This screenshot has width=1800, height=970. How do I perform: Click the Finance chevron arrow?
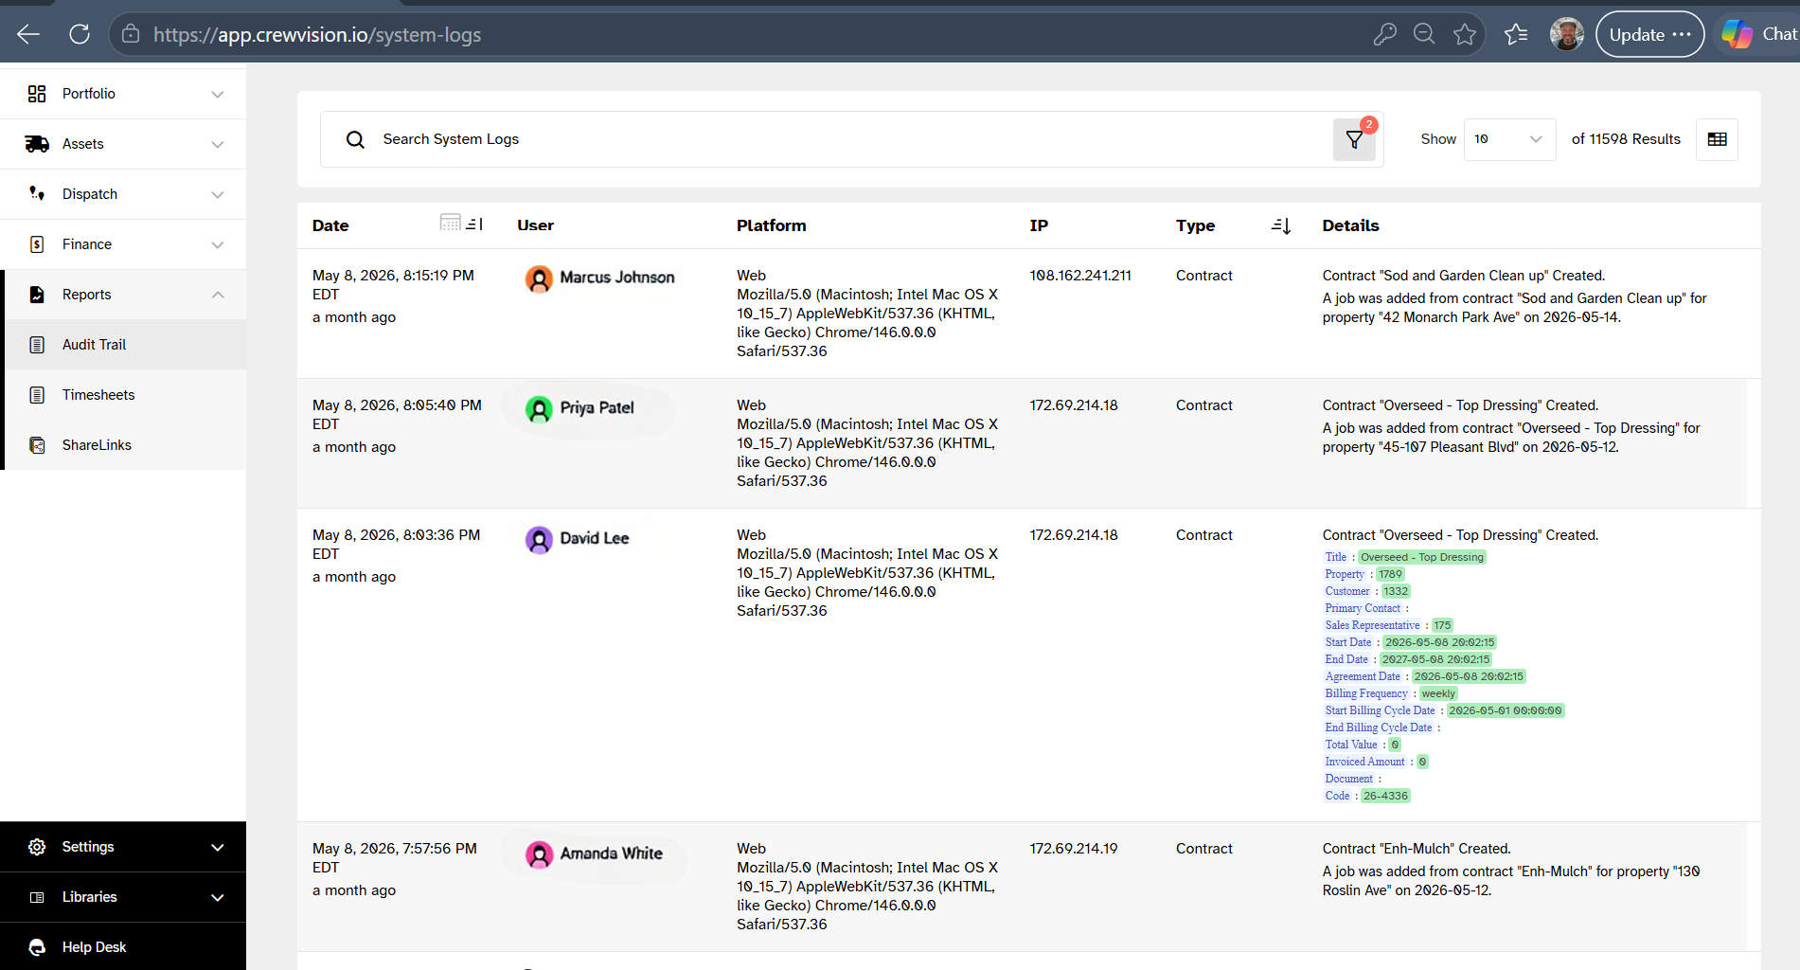[218, 244]
